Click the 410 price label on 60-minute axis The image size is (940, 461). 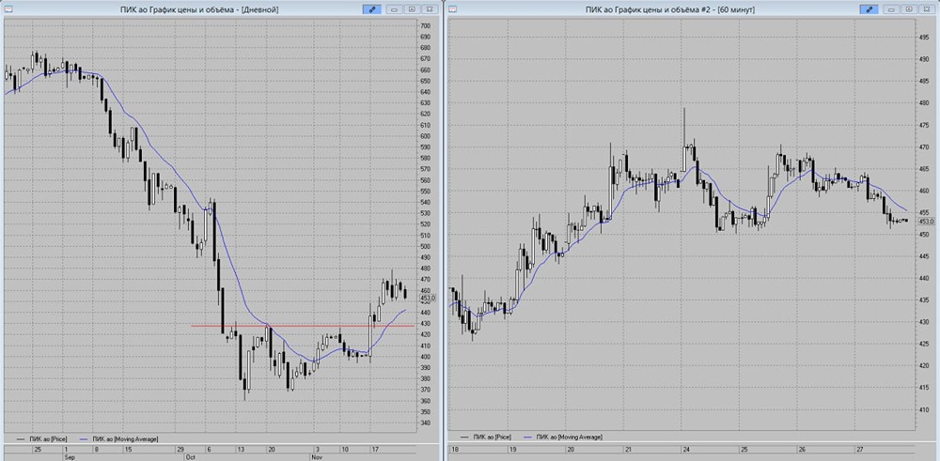click(x=924, y=410)
